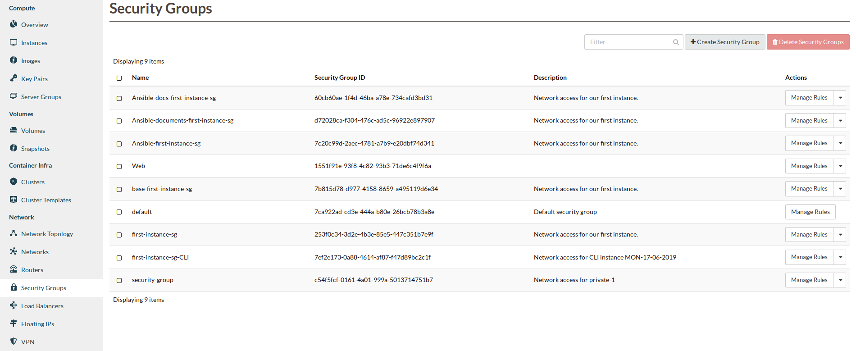The height and width of the screenshot is (351, 856).
Task: Click the Cluster Templates list icon
Action: [x=14, y=199]
